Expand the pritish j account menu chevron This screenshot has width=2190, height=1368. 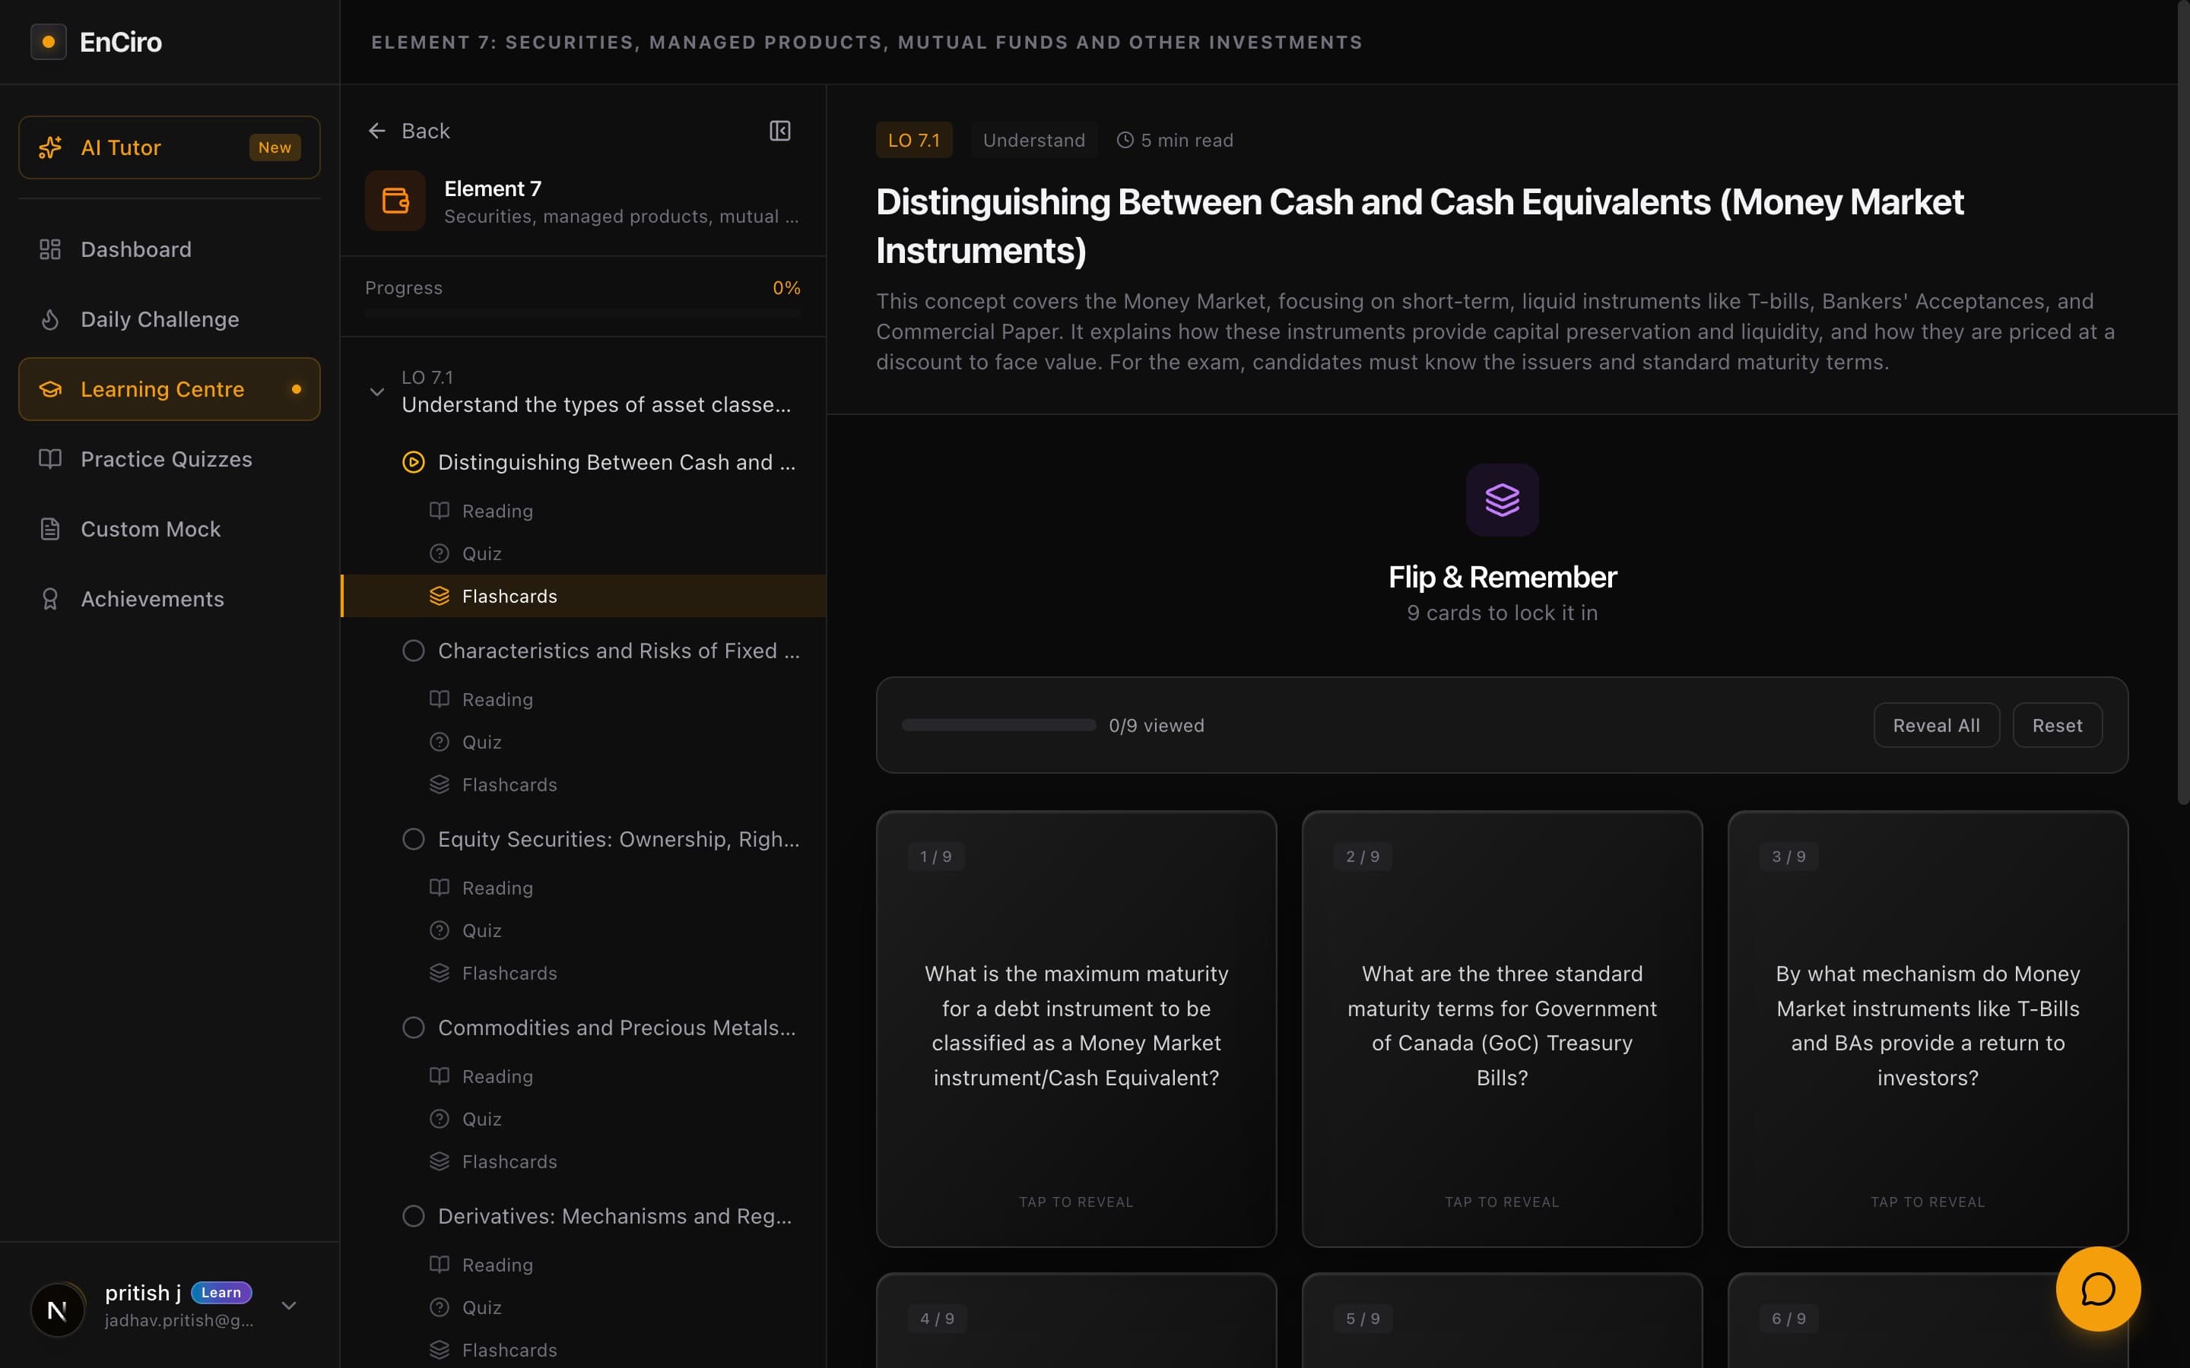point(289,1306)
